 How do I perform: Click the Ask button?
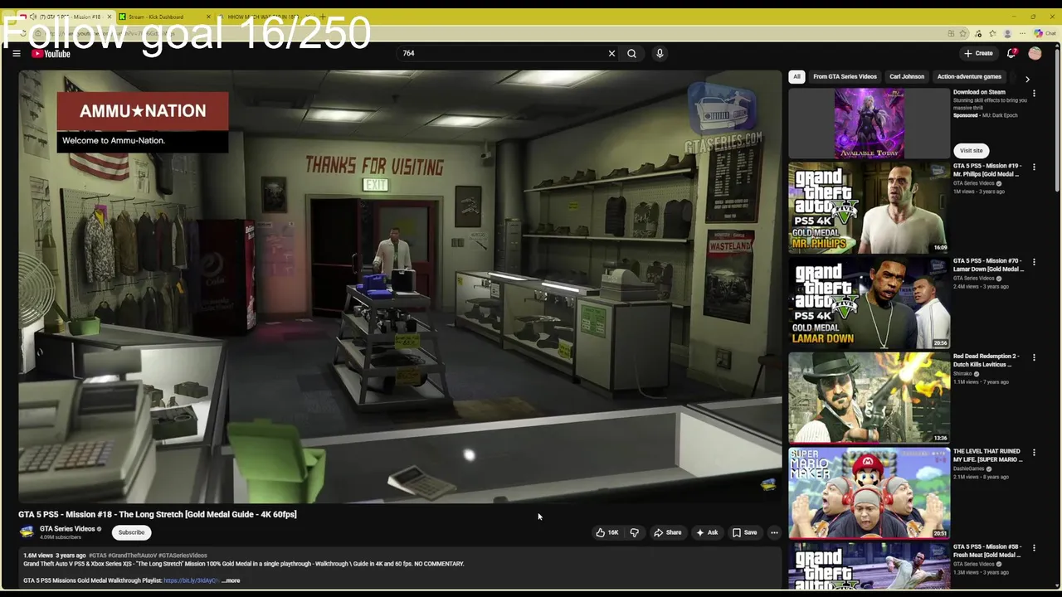tap(707, 532)
